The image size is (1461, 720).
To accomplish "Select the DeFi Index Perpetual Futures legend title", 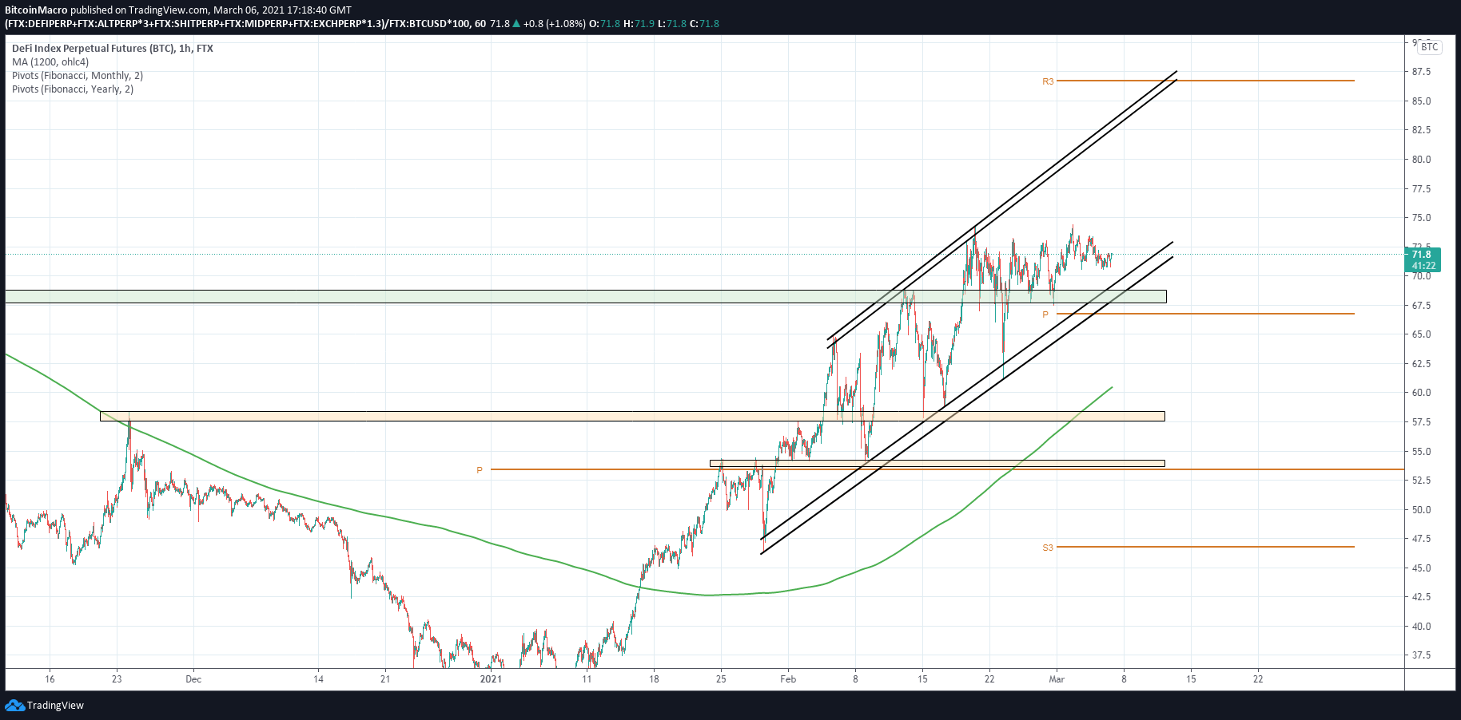I will pyautogui.click(x=113, y=49).
